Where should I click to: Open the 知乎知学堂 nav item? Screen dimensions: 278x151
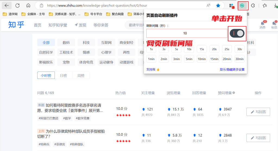[58, 25]
